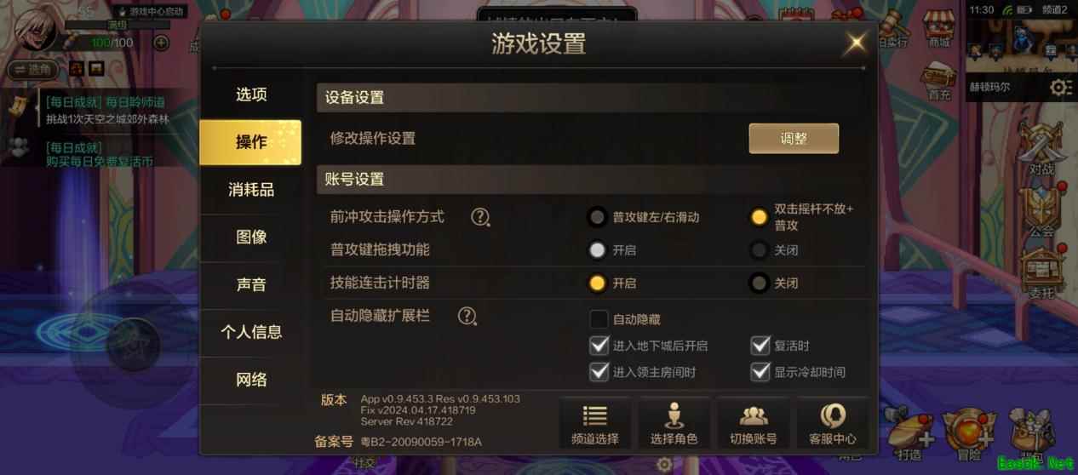Open the 选择角色 character select icon

click(x=674, y=423)
